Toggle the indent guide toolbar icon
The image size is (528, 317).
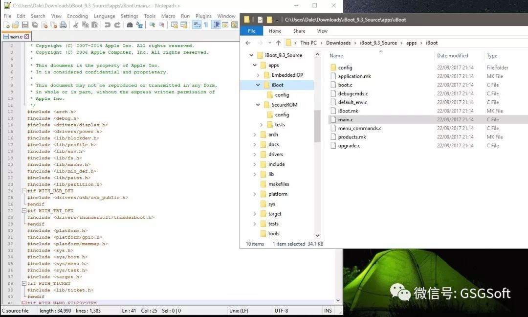(x=216, y=25)
